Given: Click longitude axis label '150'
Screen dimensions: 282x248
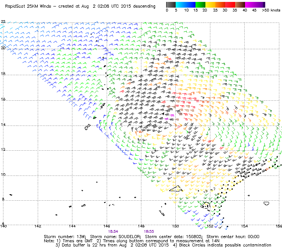Looking at the screenshot, I should [x=176, y=226].
